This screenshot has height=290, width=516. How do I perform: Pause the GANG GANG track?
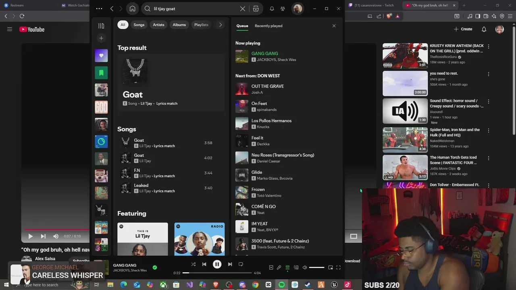[217, 264]
